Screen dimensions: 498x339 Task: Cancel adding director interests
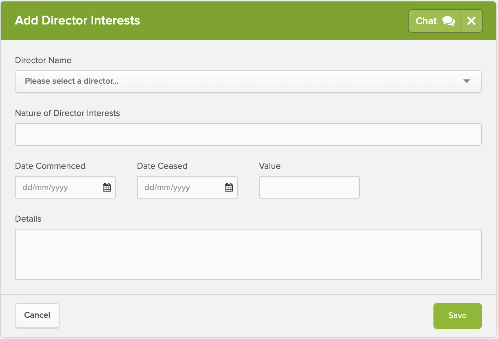click(37, 315)
